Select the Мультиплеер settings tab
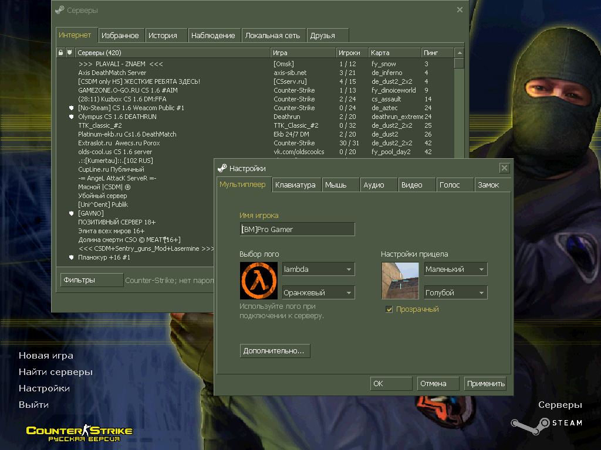This screenshot has height=450, width=601. [244, 185]
